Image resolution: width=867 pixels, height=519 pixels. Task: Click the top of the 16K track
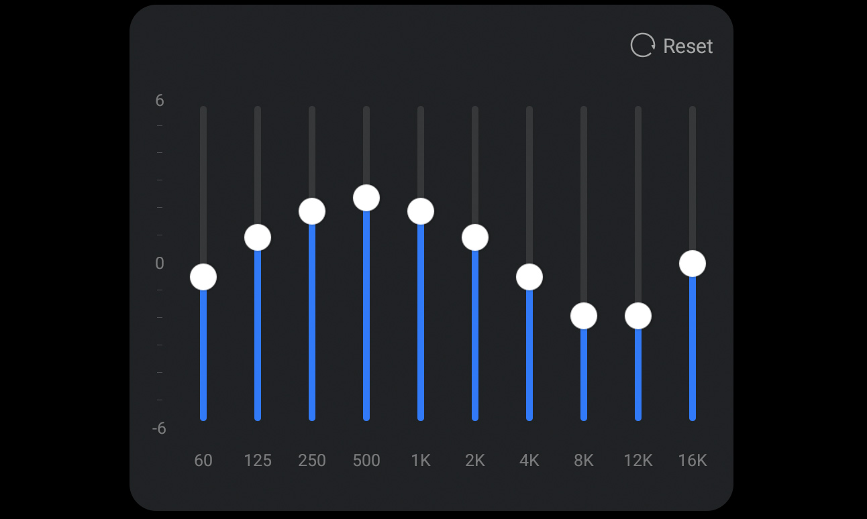click(693, 110)
